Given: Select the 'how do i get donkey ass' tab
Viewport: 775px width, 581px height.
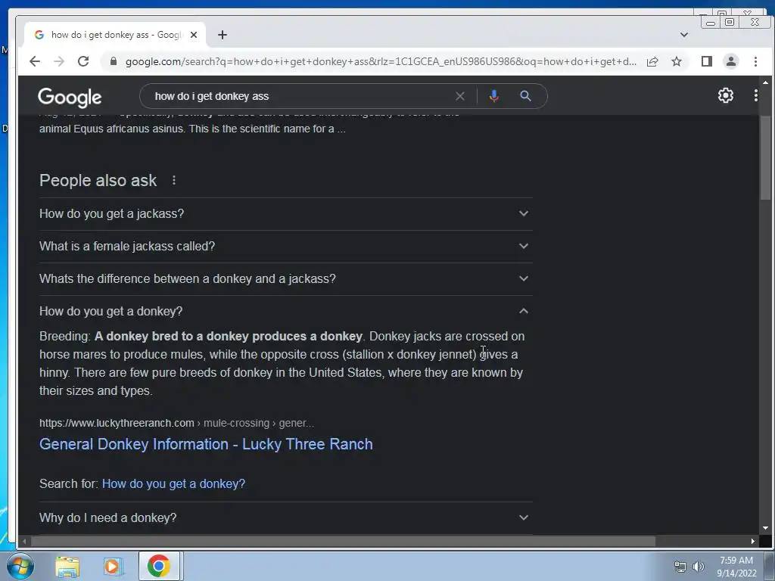Looking at the screenshot, I should (115, 35).
